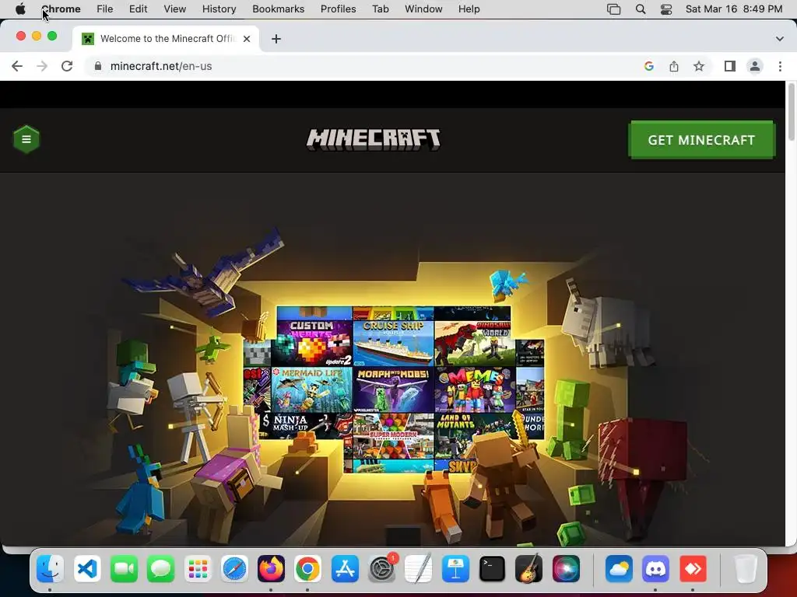Open Weather app from the dock

619,568
